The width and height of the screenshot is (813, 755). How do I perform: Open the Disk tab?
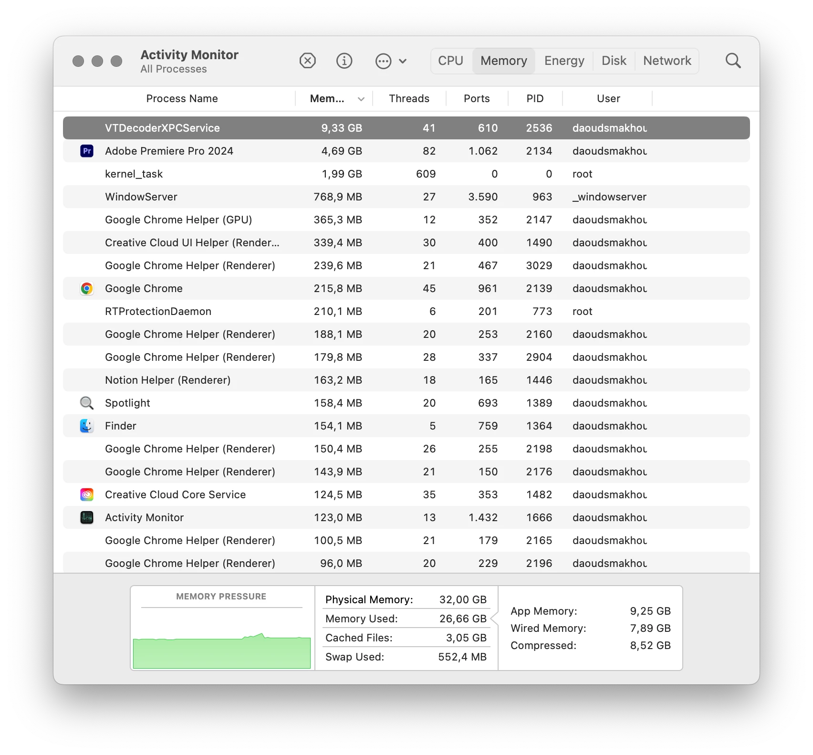614,61
